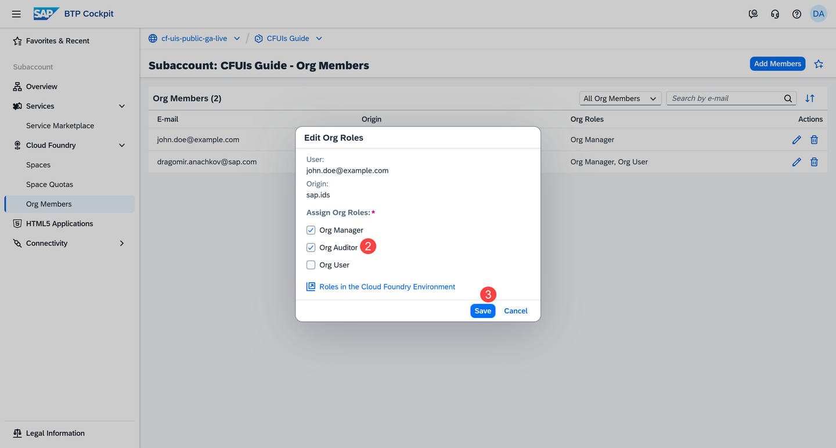
Task: Click Cancel in Edit Org Roles dialog
Action: [516, 310]
